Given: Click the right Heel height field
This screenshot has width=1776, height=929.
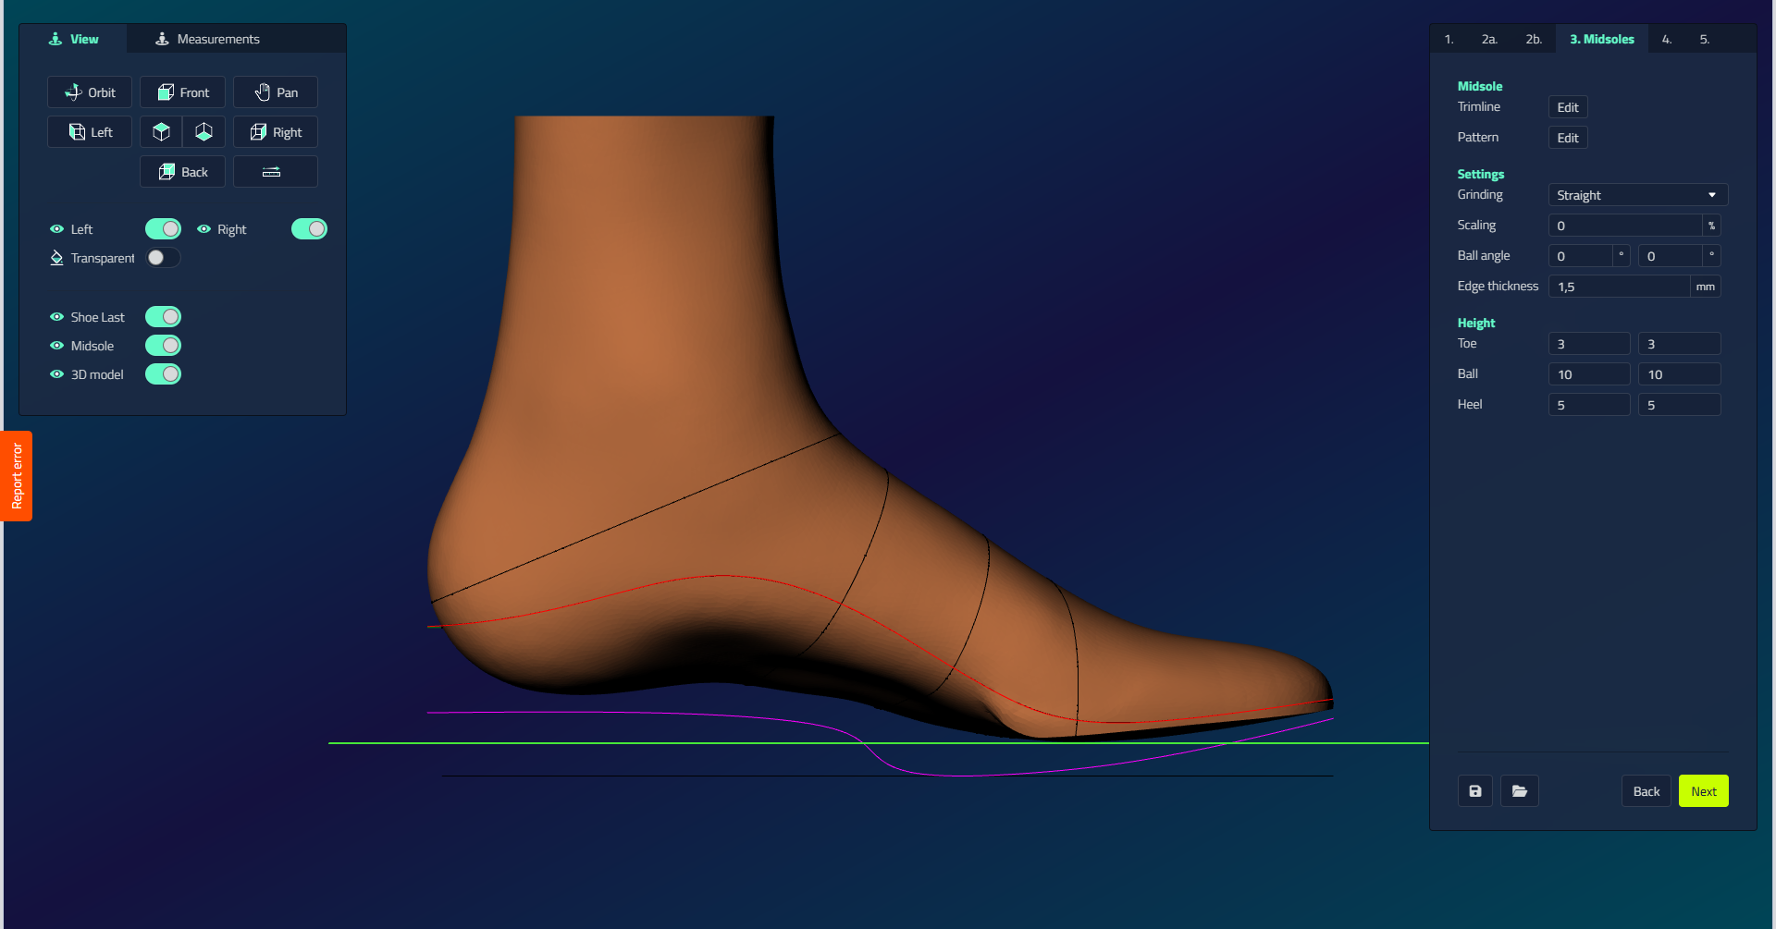Looking at the screenshot, I should point(1680,405).
